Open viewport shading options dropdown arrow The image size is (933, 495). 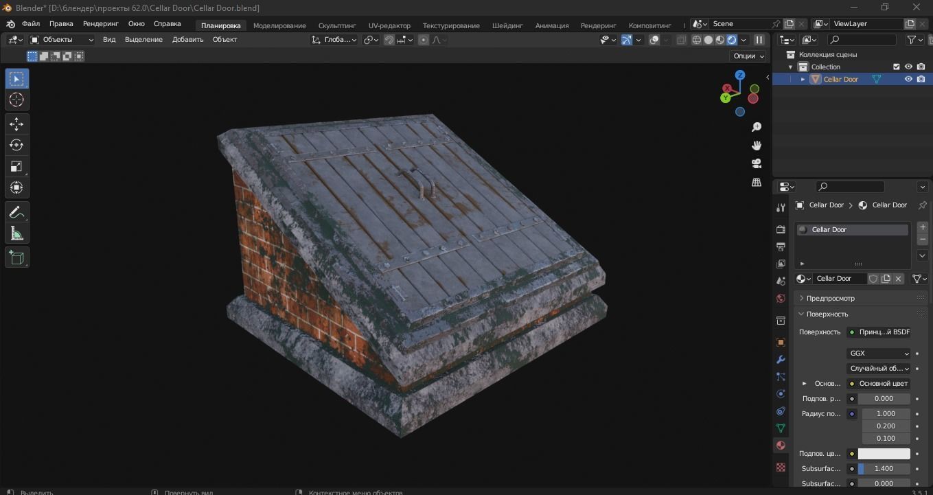point(744,40)
